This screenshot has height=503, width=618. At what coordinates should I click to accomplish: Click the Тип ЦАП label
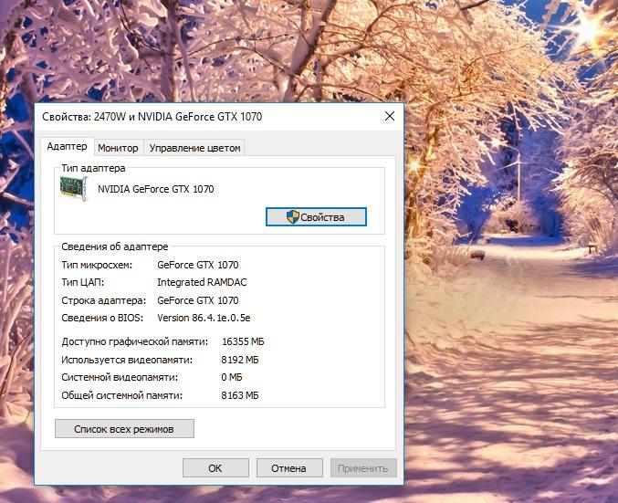[83, 282]
